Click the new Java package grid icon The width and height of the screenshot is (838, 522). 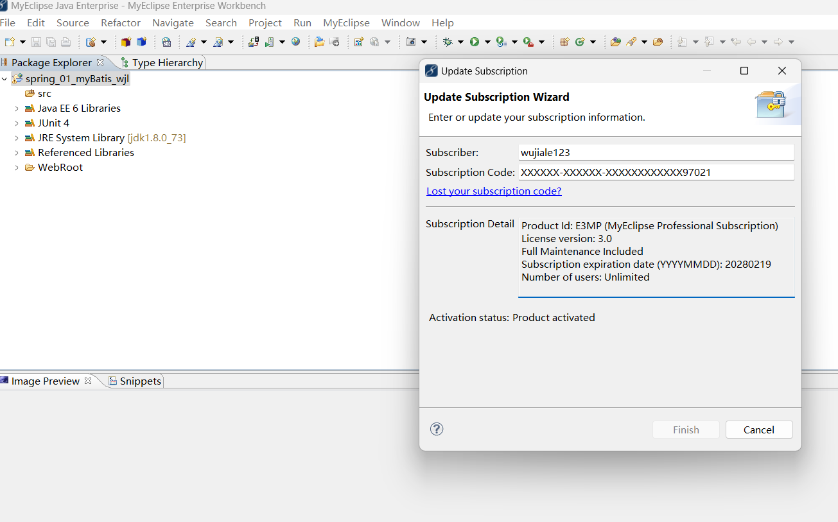click(564, 42)
